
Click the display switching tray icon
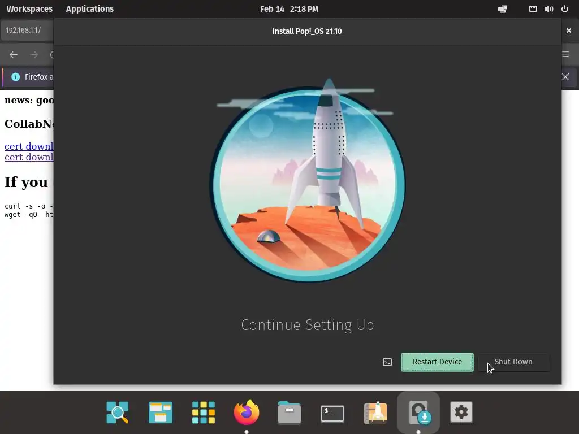click(x=503, y=9)
